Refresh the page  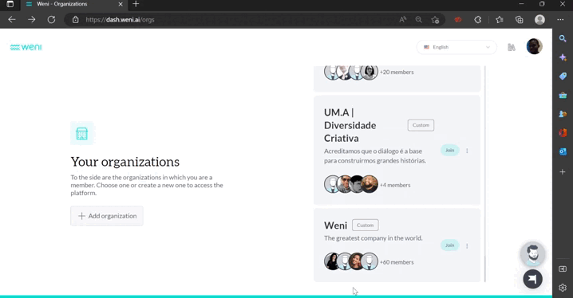point(51,20)
